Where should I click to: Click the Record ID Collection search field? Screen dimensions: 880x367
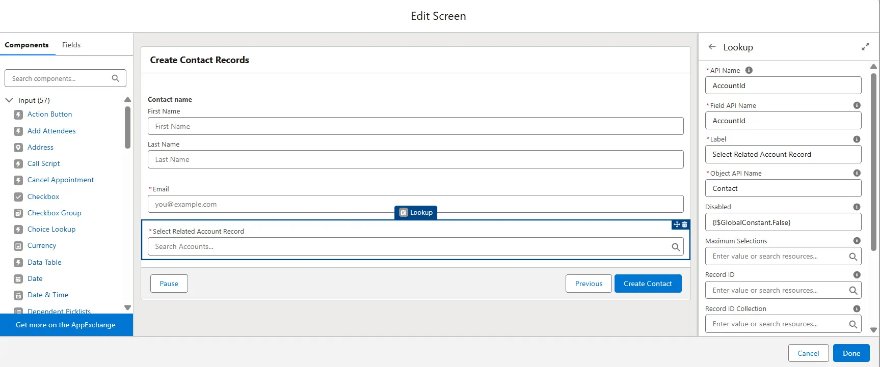coord(776,324)
